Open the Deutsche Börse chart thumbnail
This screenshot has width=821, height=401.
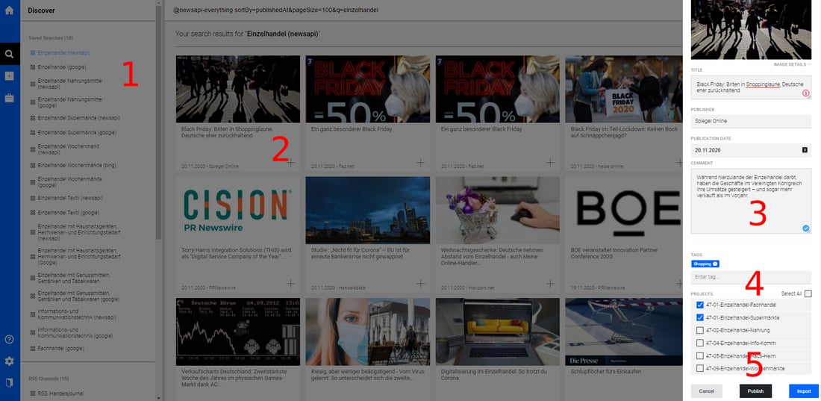[238, 332]
